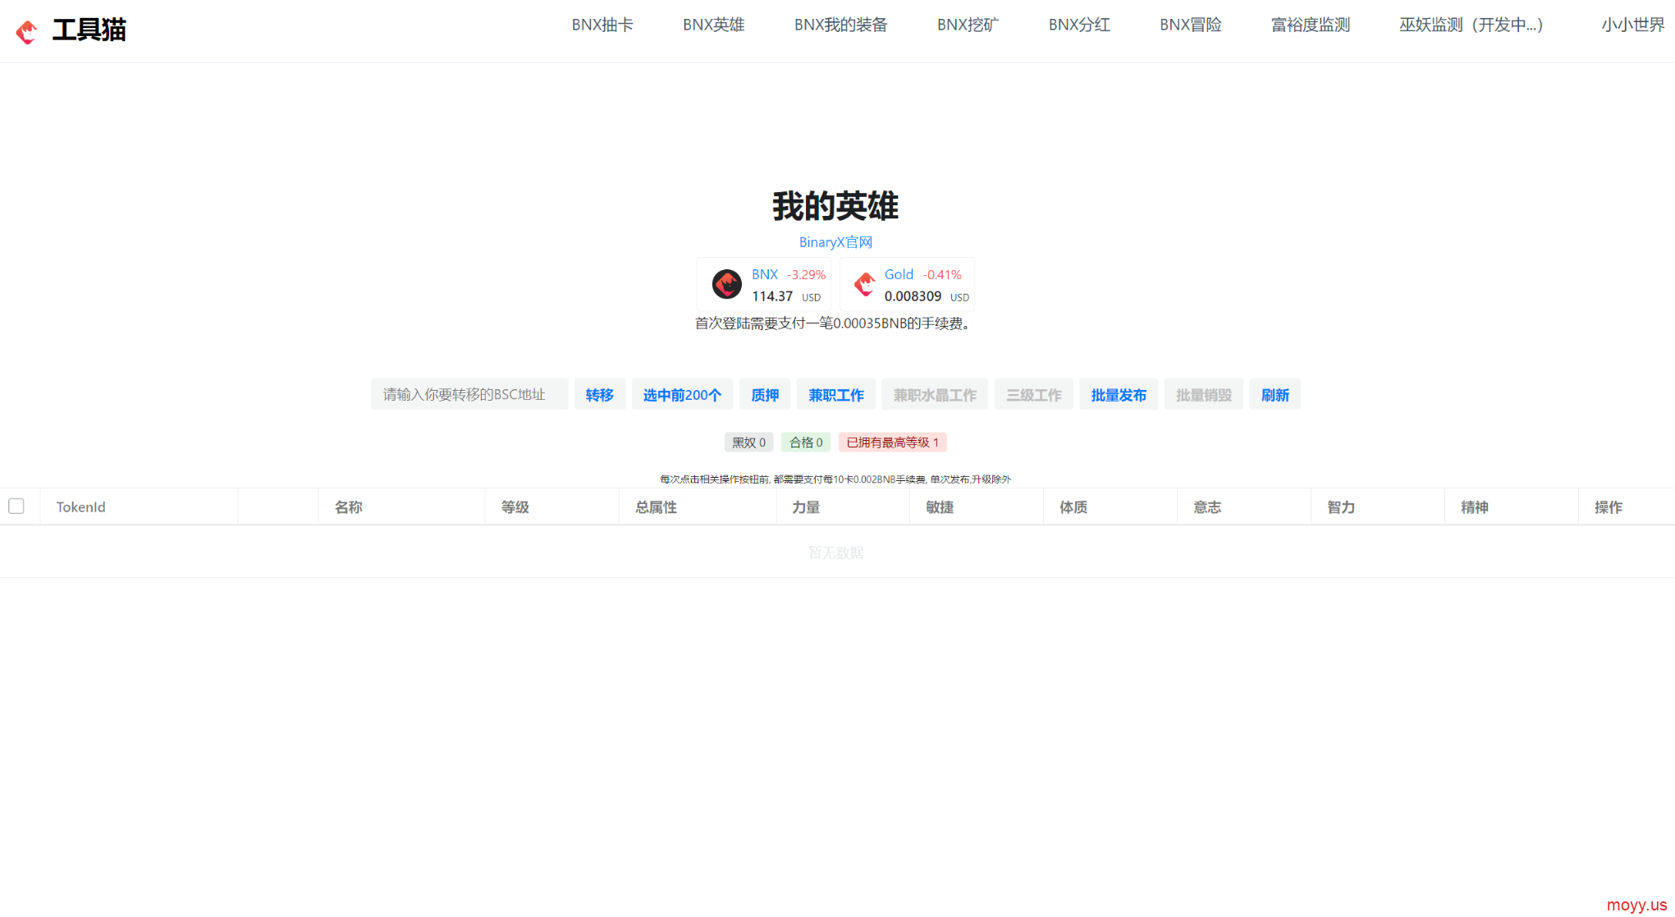This screenshot has width=1675, height=917.
Task: Click the BNX price label
Action: [x=765, y=274]
